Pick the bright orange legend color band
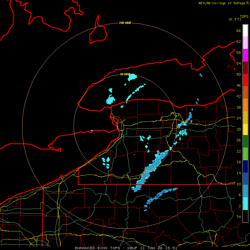 pyautogui.click(x=245, y=105)
